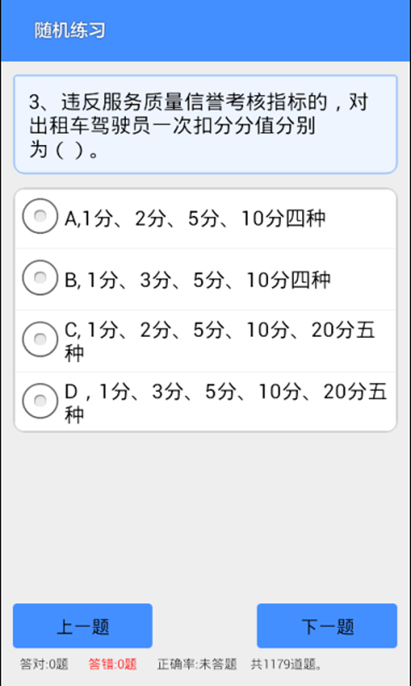Screen dimensions: 411x686
Task: Tap the 随机练习 header title
Action: [70, 31]
